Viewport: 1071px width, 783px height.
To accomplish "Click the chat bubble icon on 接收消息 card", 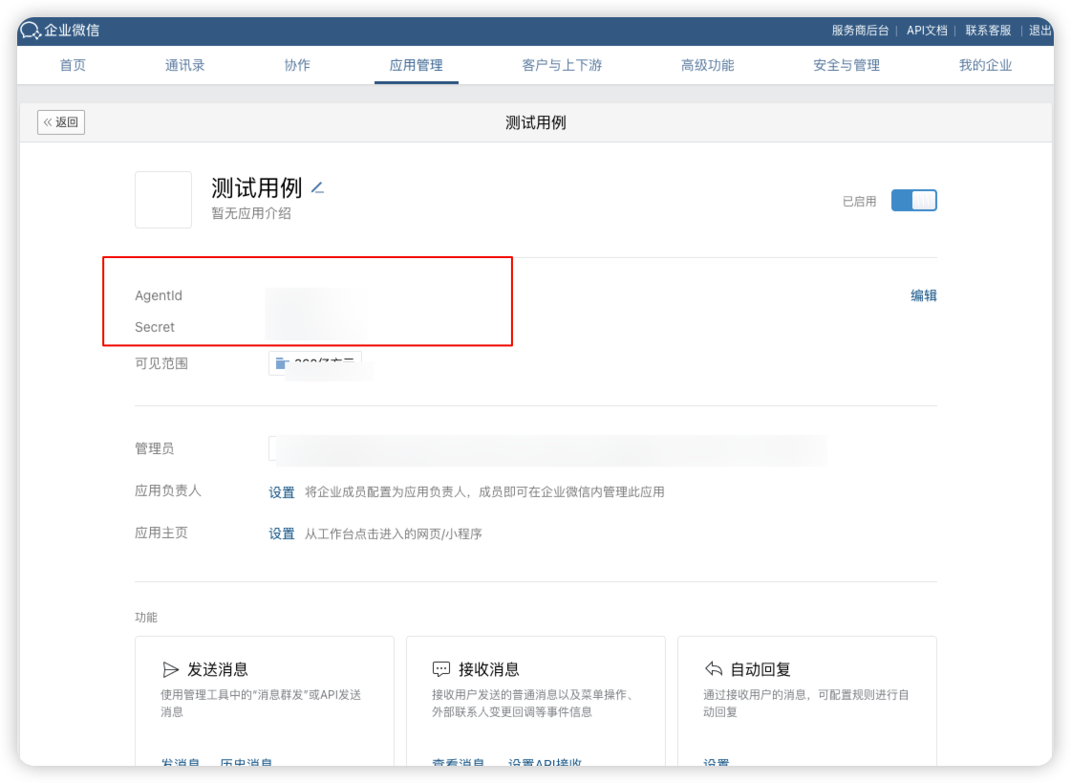I will coord(442,668).
